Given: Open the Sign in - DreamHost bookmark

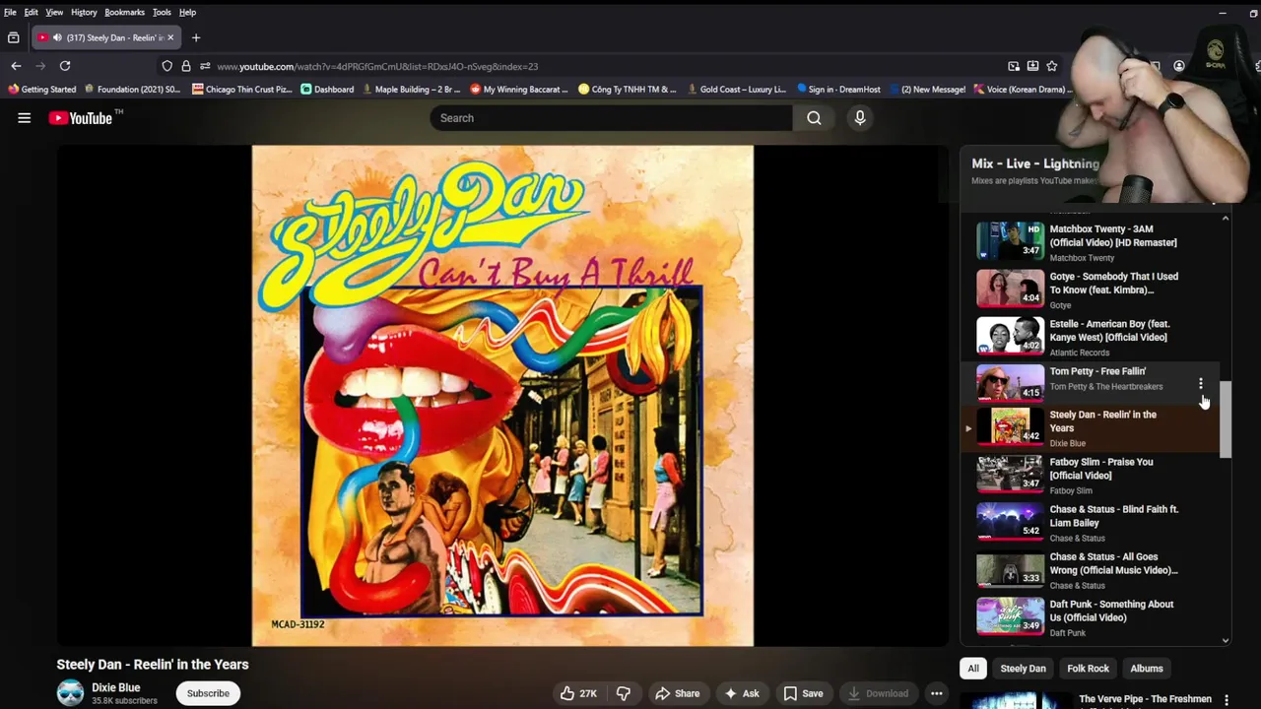Looking at the screenshot, I should tap(838, 89).
